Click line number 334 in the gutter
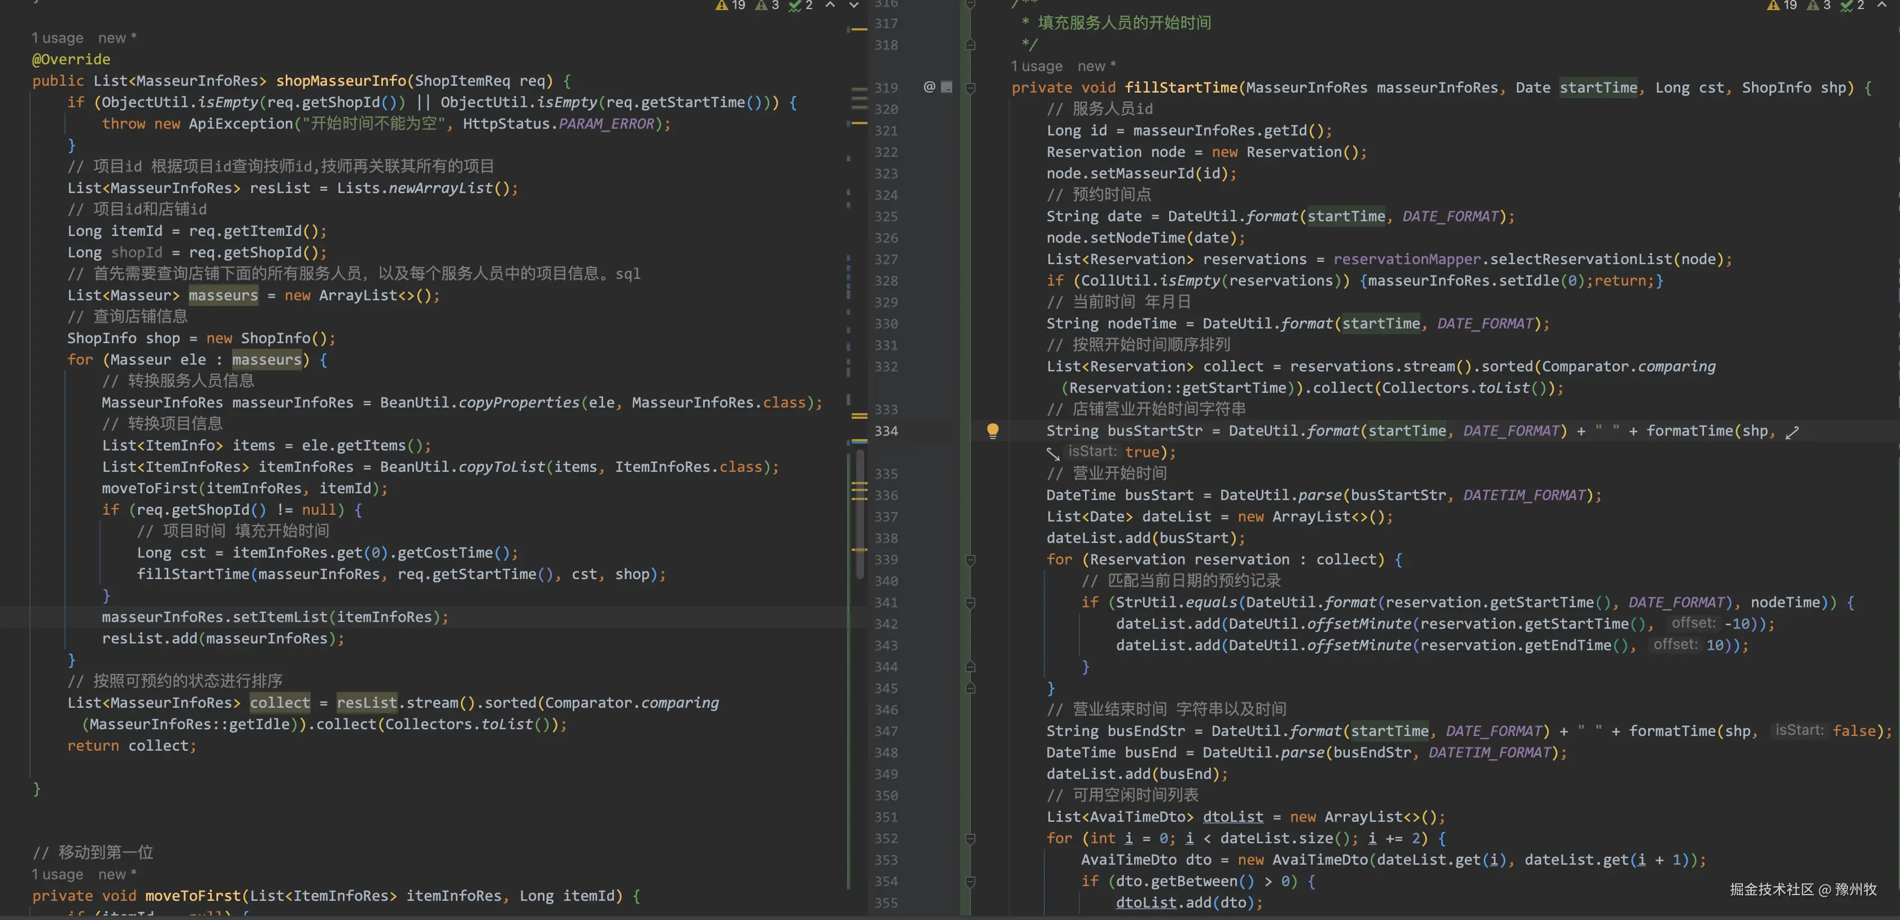Image resolution: width=1900 pixels, height=920 pixels. click(x=886, y=431)
